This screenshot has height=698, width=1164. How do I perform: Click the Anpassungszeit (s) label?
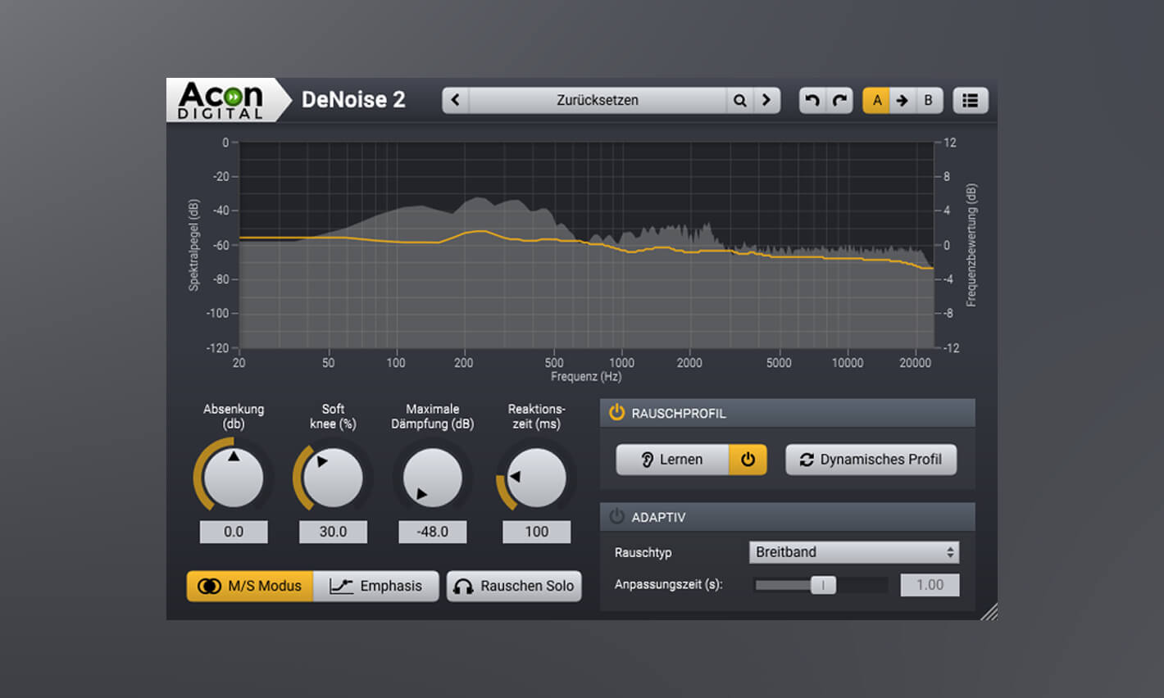tap(668, 585)
